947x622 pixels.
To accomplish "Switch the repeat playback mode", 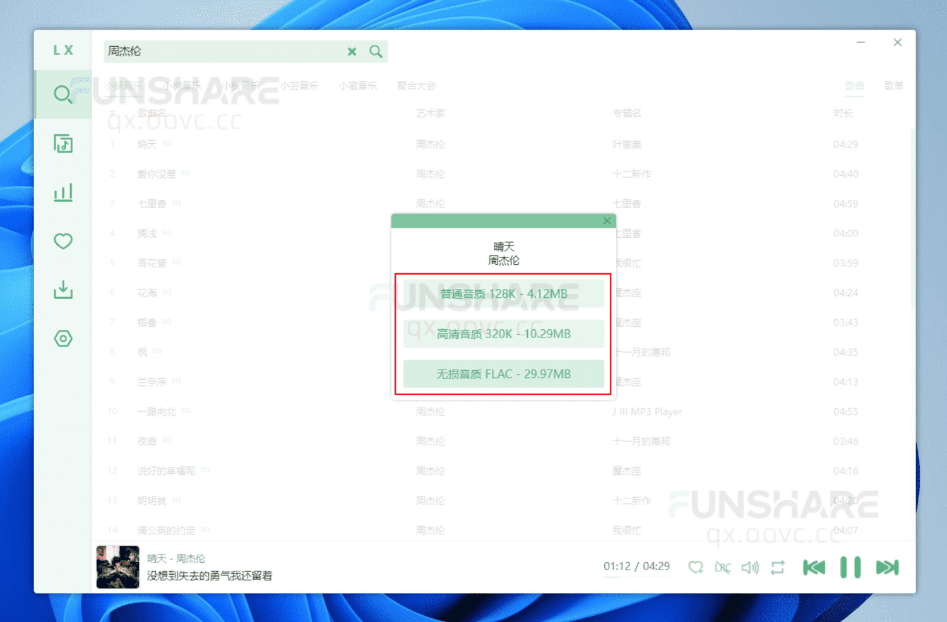I will 778,567.
